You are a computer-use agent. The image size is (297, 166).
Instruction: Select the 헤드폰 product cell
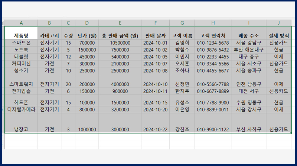(21, 100)
